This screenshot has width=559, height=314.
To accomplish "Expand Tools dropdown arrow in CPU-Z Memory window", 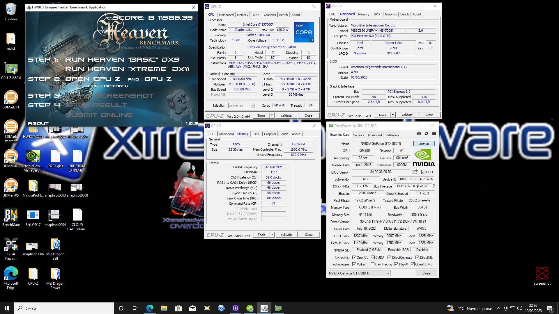I will pos(272,235).
